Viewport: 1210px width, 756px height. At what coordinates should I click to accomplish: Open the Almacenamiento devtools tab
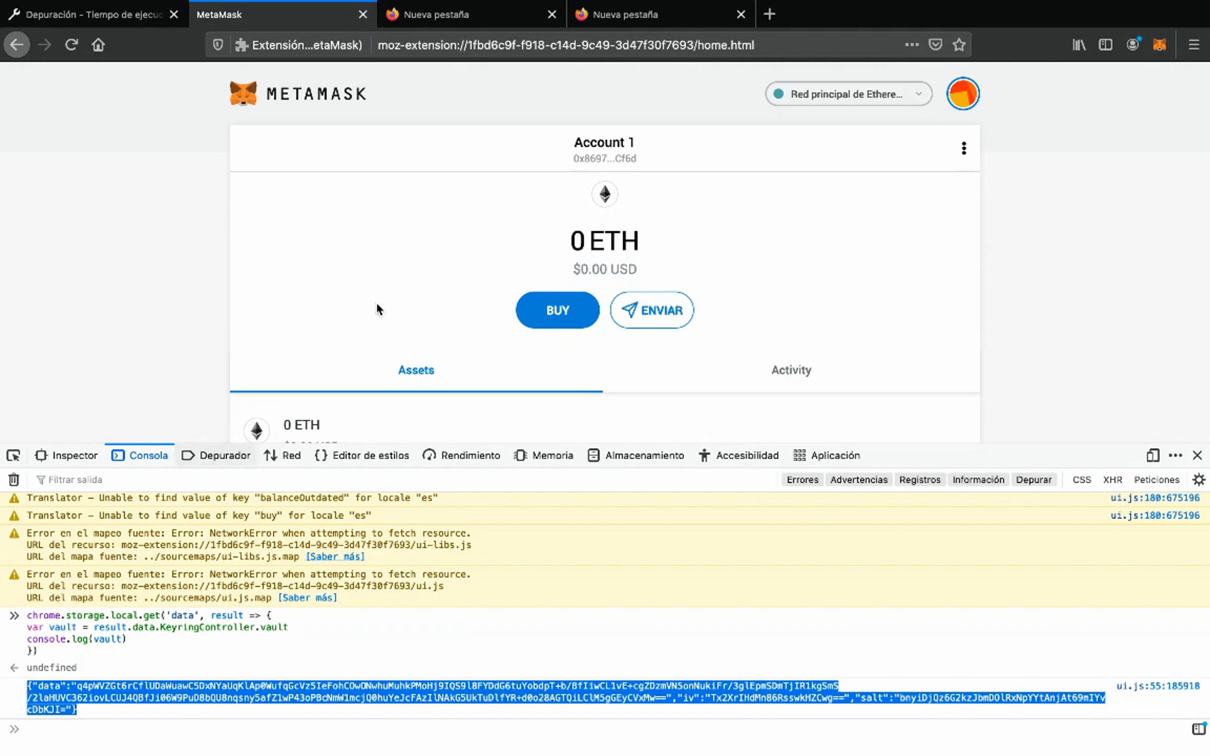636,456
